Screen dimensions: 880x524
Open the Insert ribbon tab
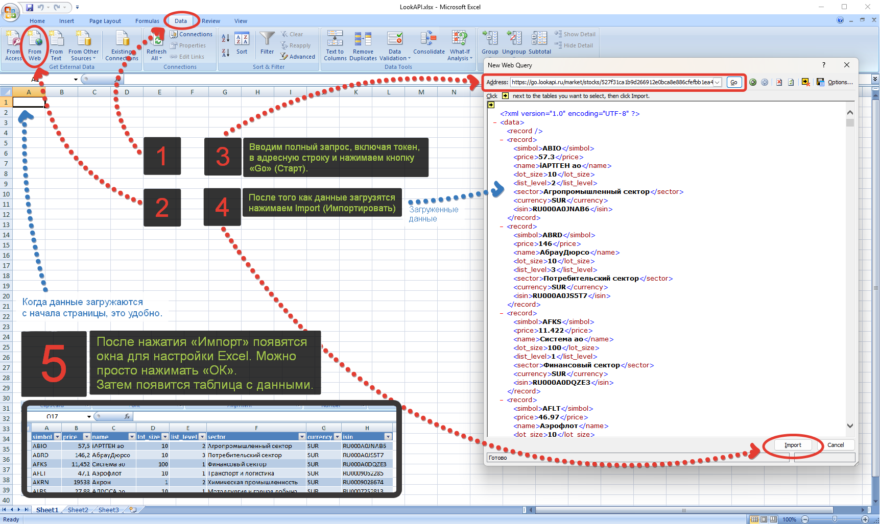[66, 21]
